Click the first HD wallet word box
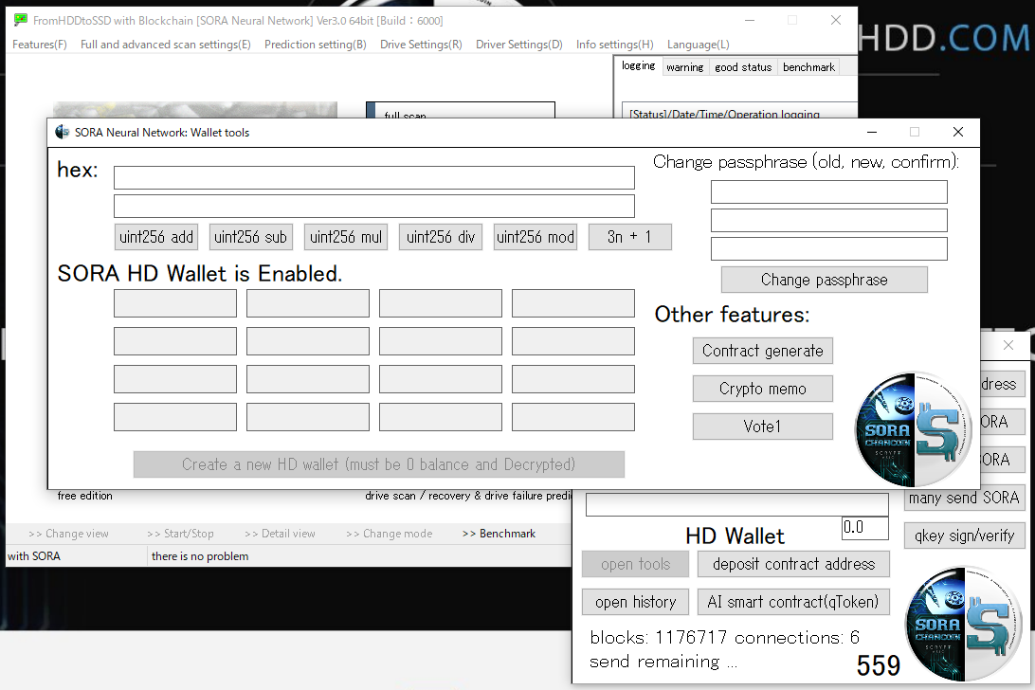 click(175, 303)
